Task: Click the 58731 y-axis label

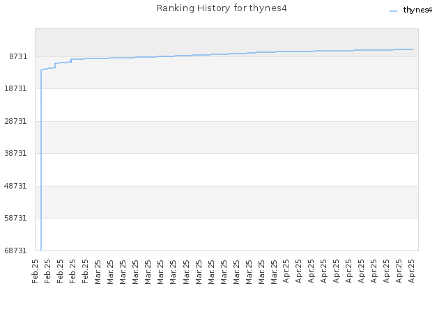Action: click(15, 218)
